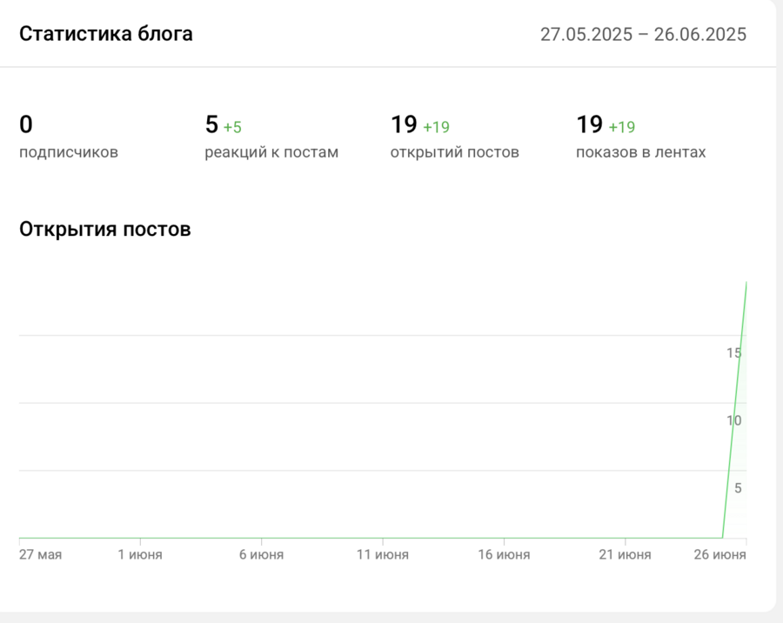Screen dimensions: 783x623
Task: Click the +19 change next to feed impressions
Action: pos(621,127)
